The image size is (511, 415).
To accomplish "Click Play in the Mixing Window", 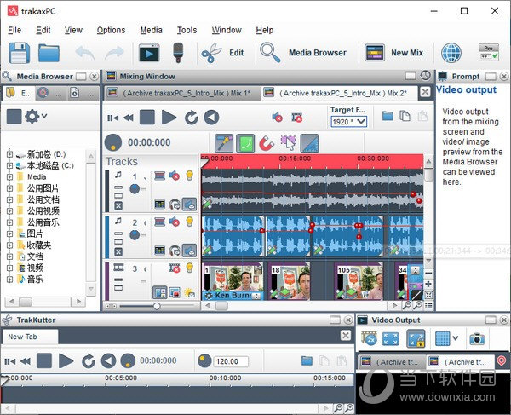I will point(169,118).
